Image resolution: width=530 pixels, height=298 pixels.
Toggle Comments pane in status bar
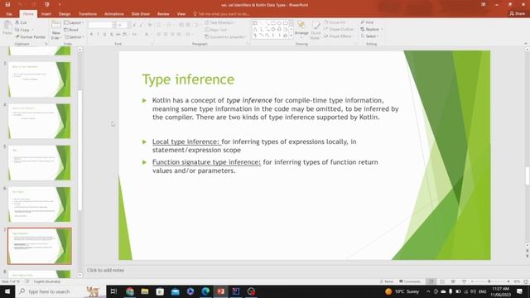410,281
